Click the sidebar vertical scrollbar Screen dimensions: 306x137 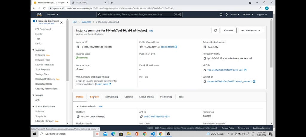[x=68, y=50]
